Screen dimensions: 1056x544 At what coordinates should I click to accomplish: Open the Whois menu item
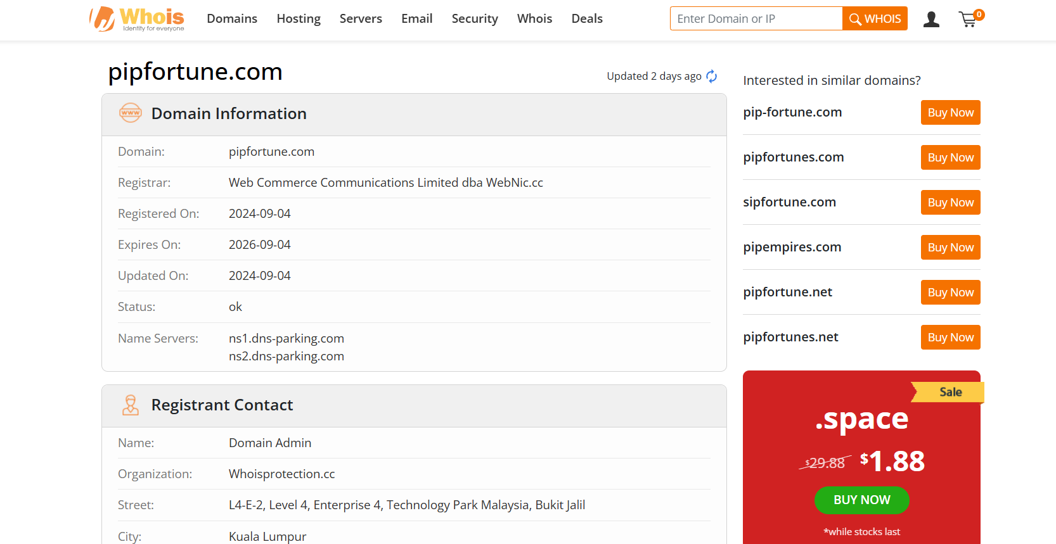(534, 19)
